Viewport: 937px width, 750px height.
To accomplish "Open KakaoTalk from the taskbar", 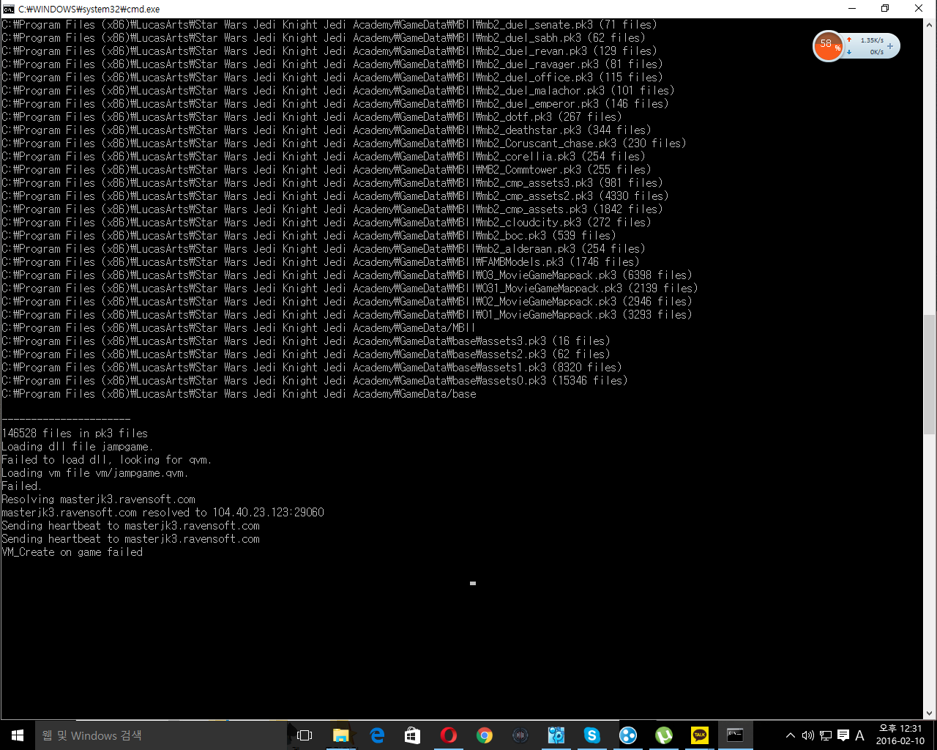I will coord(700,735).
